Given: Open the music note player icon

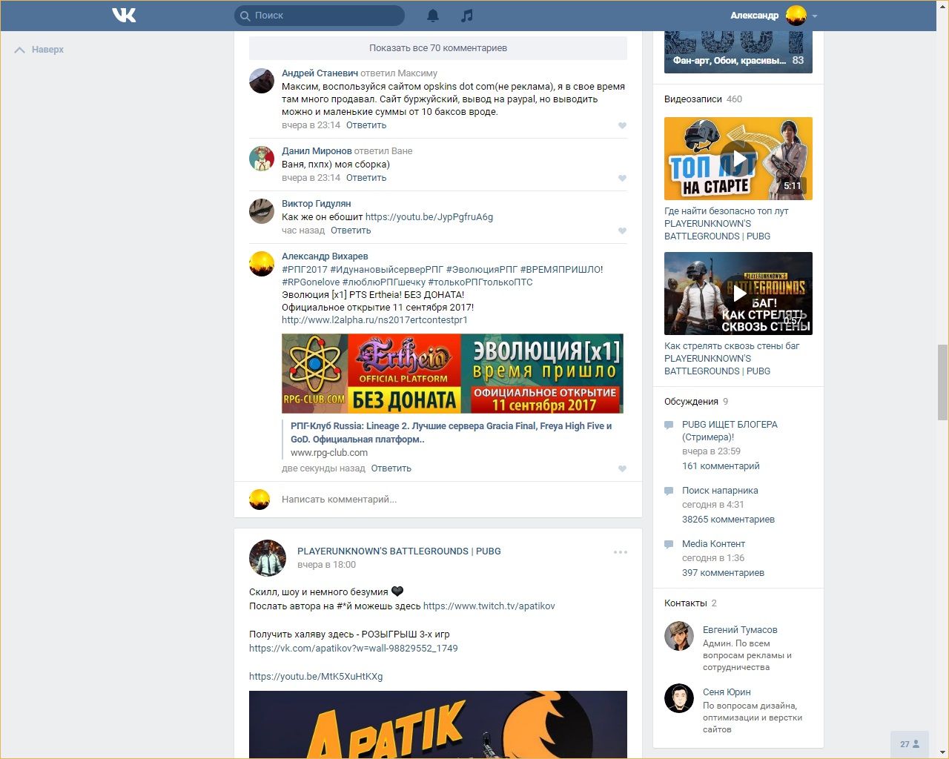Looking at the screenshot, I should (x=466, y=15).
